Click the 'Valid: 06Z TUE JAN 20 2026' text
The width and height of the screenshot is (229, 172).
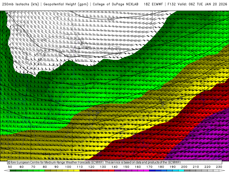point(202,4)
